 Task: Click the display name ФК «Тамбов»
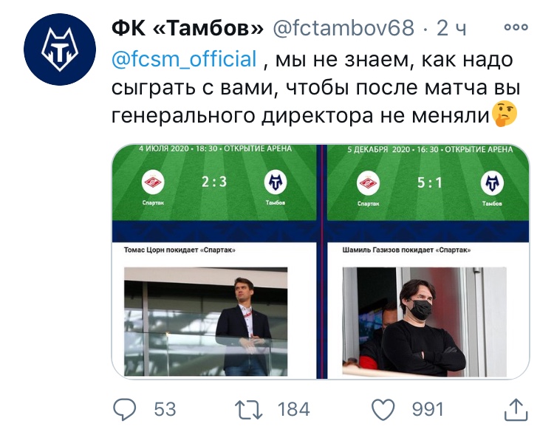tap(188, 29)
